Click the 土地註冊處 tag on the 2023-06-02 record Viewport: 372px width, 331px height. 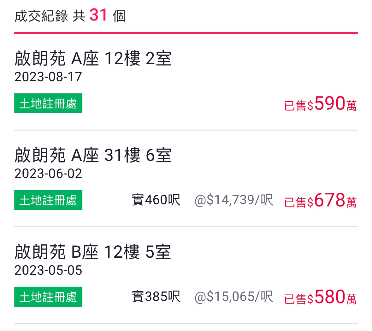48,200
